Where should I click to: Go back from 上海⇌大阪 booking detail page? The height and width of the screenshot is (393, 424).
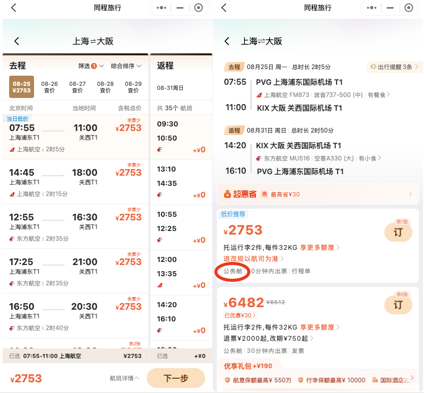click(227, 42)
